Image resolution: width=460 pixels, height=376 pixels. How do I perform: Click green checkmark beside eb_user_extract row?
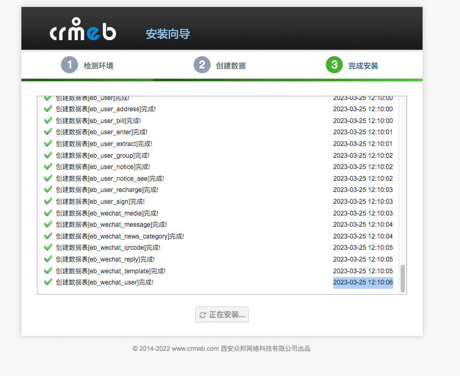48,144
